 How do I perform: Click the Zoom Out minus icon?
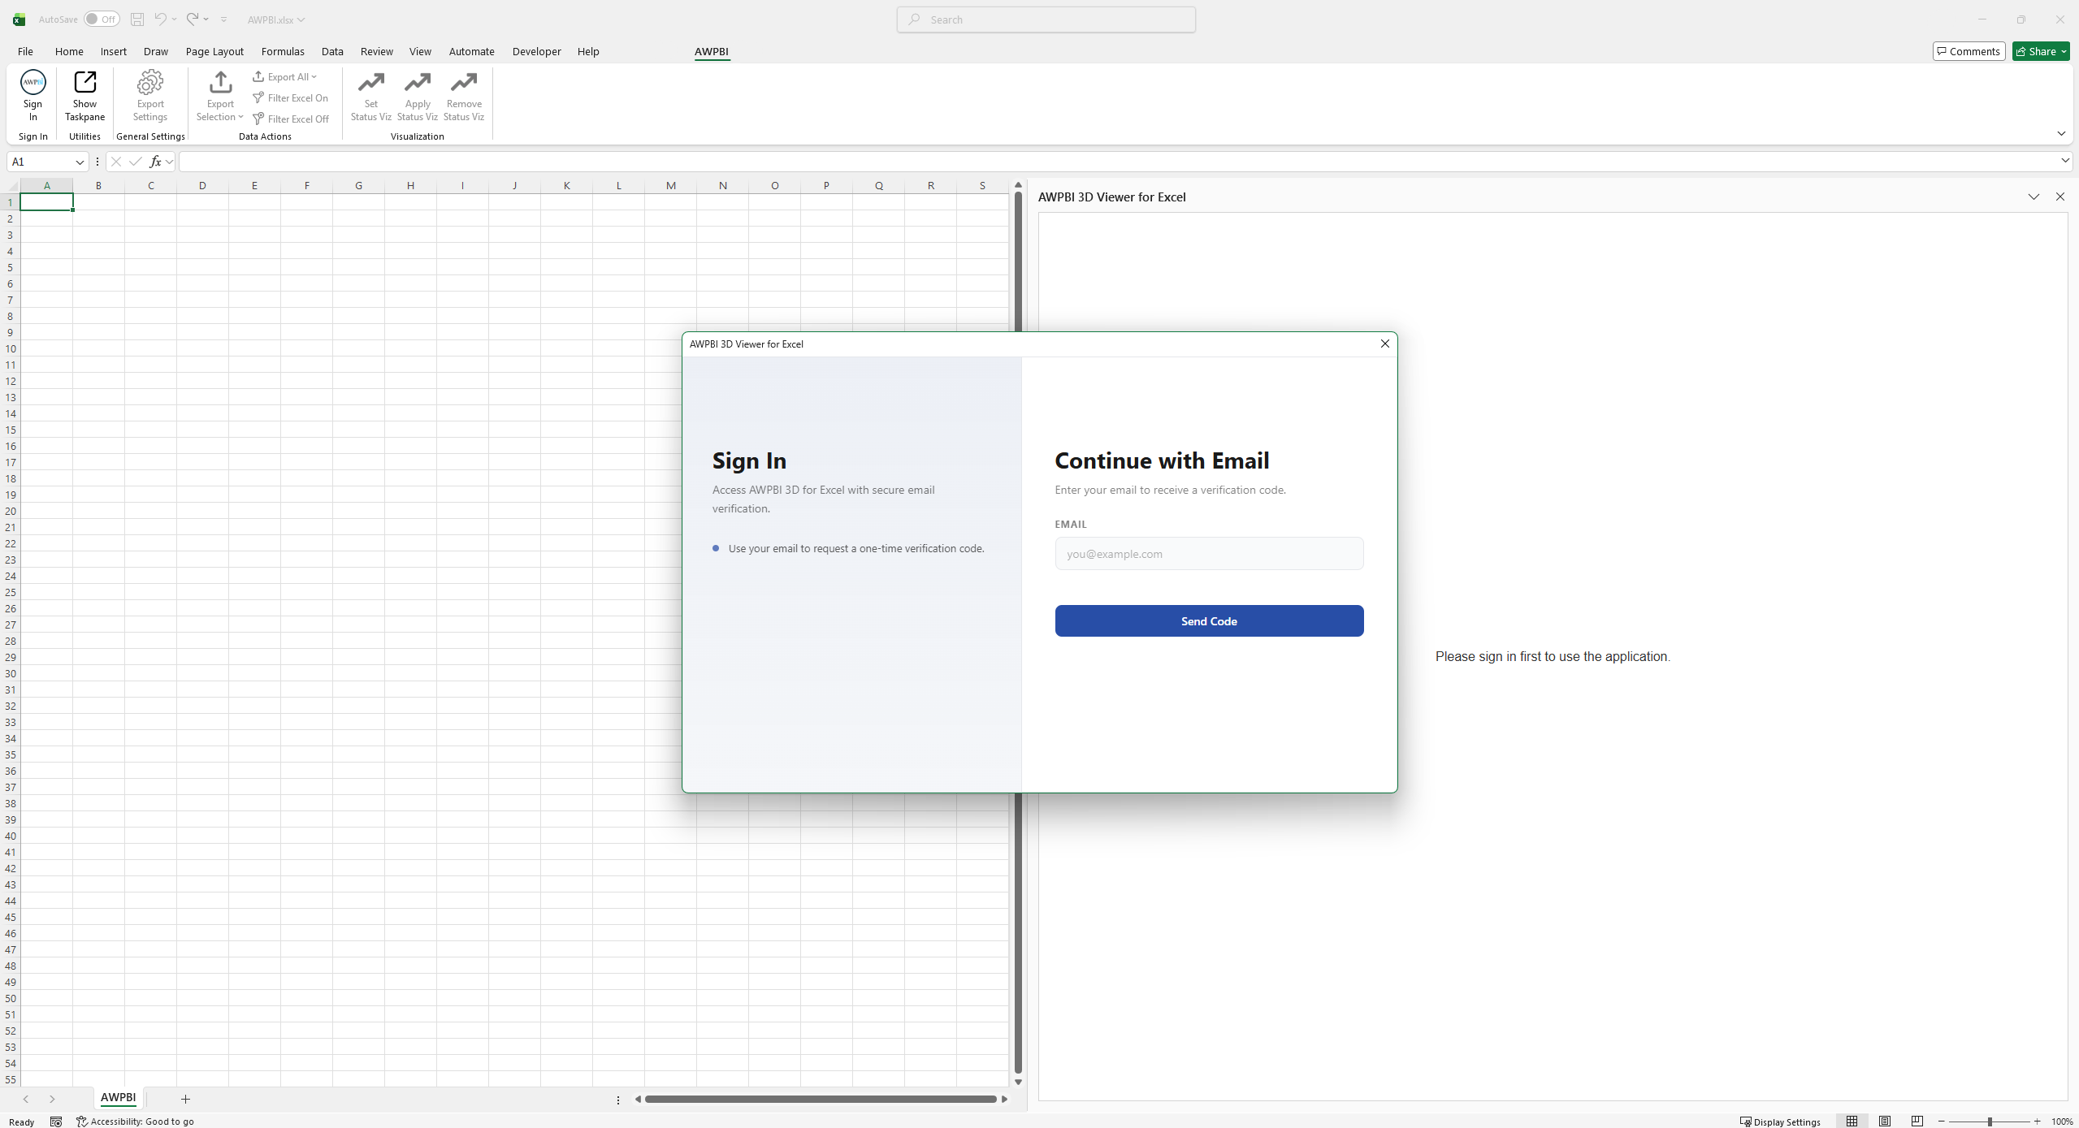[x=1942, y=1122]
